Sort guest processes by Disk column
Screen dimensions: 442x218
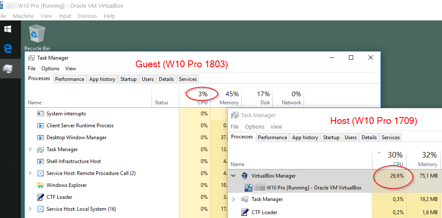pyautogui.click(x=258, y=99)
